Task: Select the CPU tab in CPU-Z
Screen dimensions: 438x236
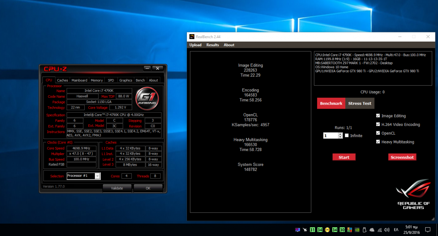Action: (49, 80)
